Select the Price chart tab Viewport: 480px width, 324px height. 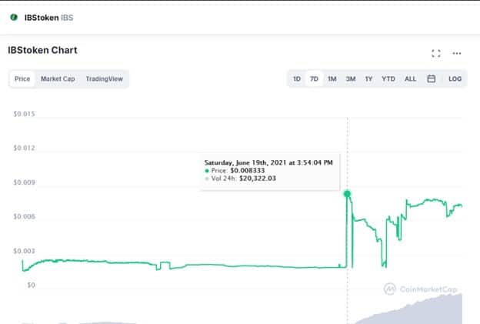point(22,78)
